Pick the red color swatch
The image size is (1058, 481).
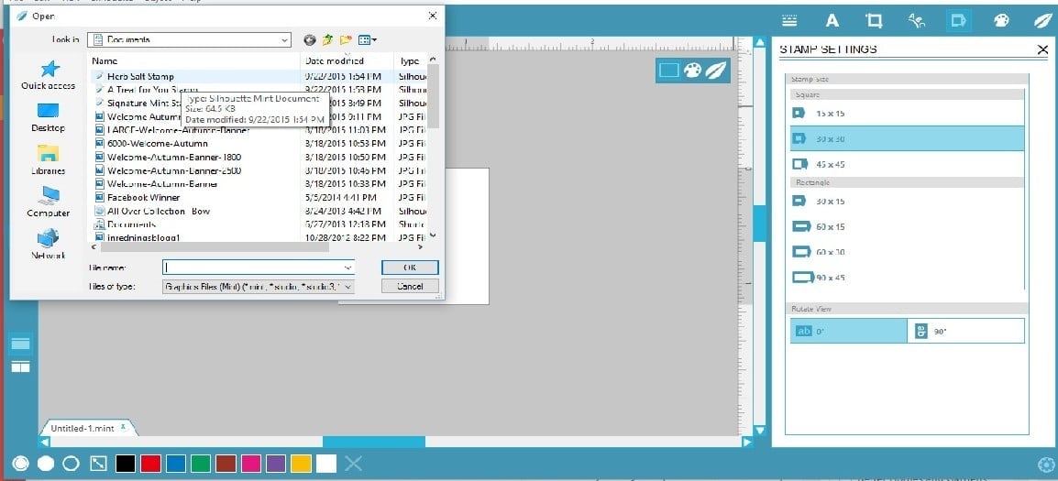click(151, 464)
